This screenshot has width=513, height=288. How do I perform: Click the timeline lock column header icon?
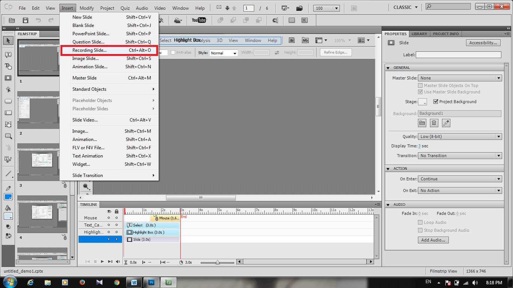116,211
